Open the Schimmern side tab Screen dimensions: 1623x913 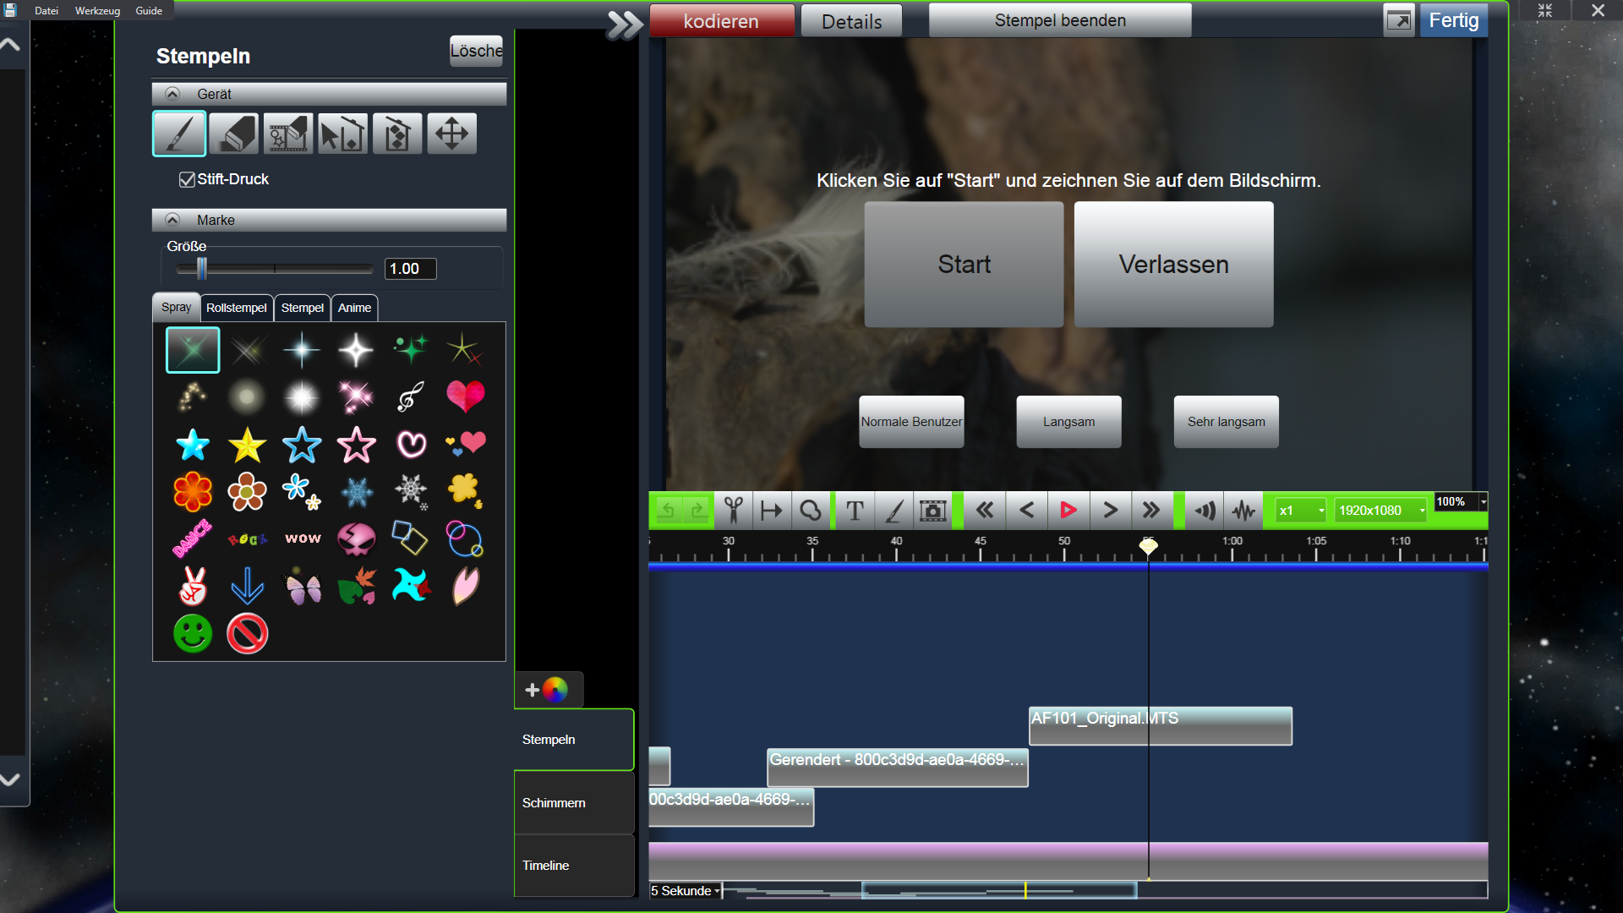coord(574,803)
